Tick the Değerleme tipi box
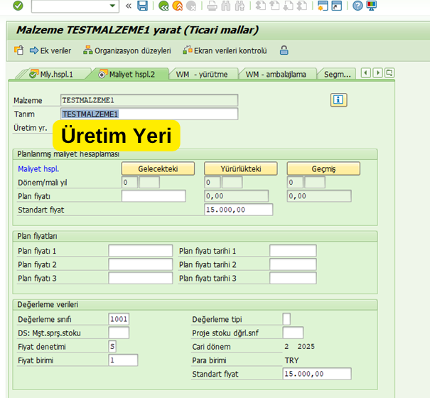 [x=286, y=318]
